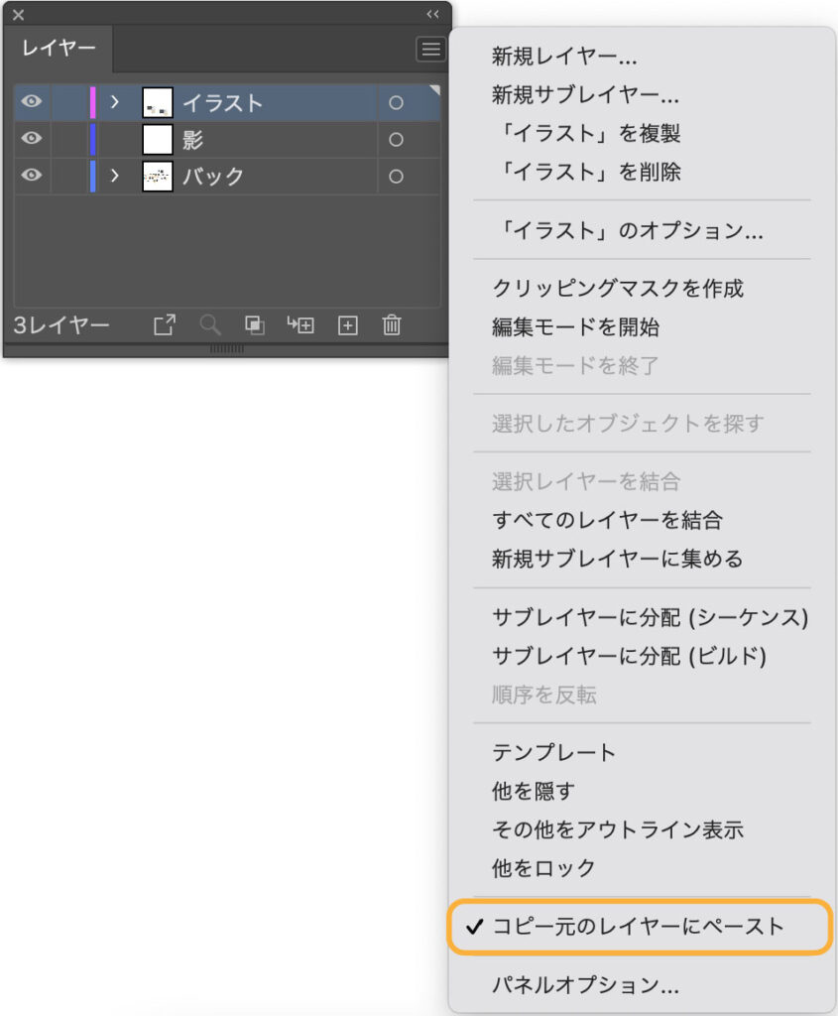Click the target circle of イラスト layer
The width and height of the screenshot is (838, 1016).
coord(396,102)
